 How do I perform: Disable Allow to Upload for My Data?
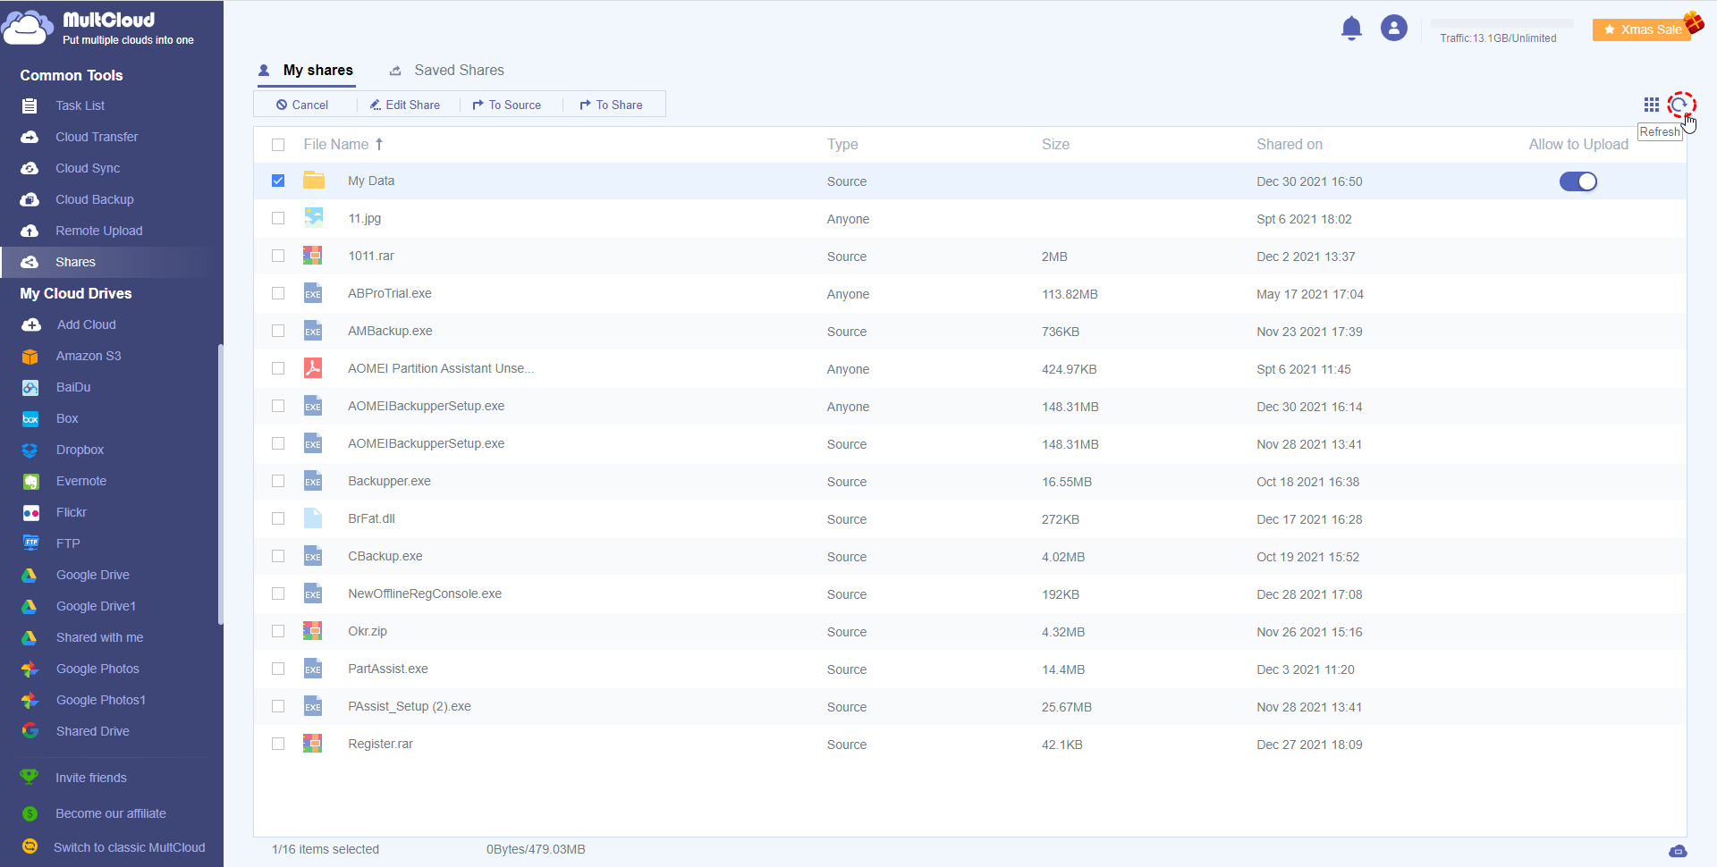point(1577,181)
